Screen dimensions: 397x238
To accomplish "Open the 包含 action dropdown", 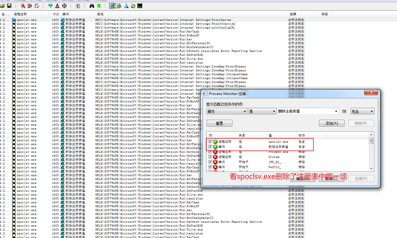I will click(x=362, y=111).
